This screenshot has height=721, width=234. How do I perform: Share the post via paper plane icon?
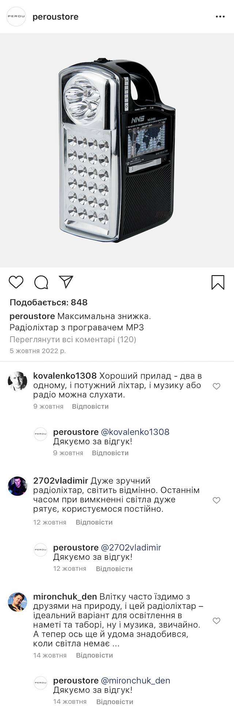coord(66,282)
